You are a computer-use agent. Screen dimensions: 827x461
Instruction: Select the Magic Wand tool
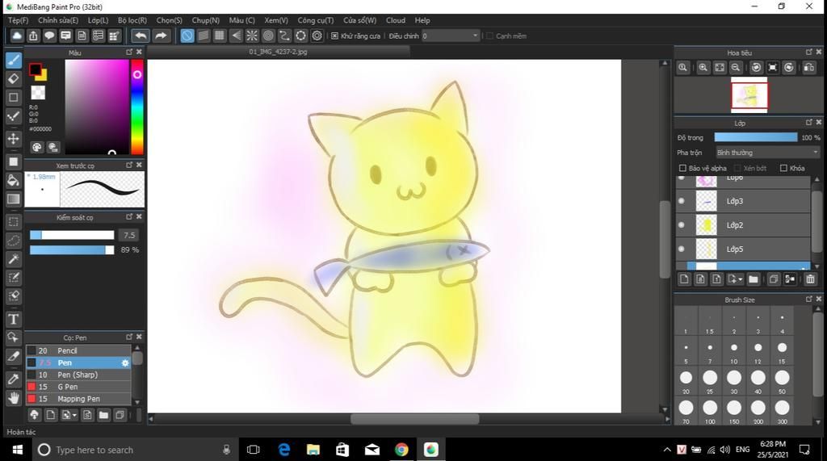pyautogui.click(x=13, y=258)
